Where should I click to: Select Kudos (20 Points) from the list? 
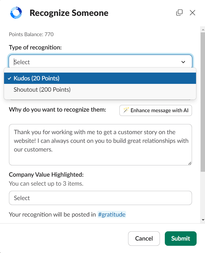36,78
